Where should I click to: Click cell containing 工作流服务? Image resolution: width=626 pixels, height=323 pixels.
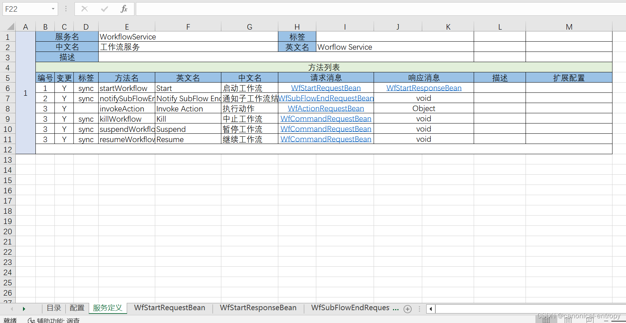[188, 47]
